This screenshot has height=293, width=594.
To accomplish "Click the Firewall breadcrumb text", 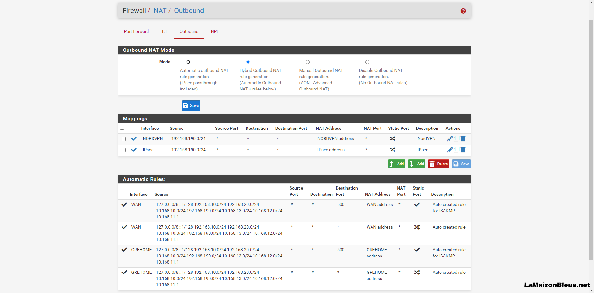I will [x=134, y=11].
